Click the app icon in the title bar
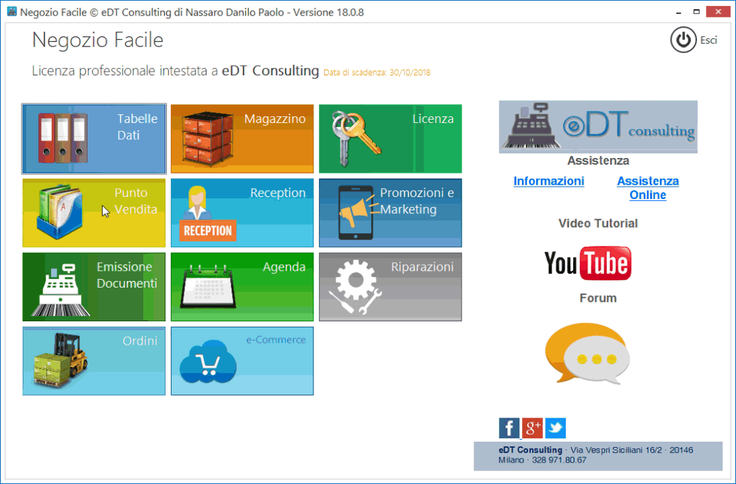 click(x=12, y=11)
